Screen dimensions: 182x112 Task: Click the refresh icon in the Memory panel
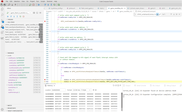pyautogui.click(x=114, y=86)
